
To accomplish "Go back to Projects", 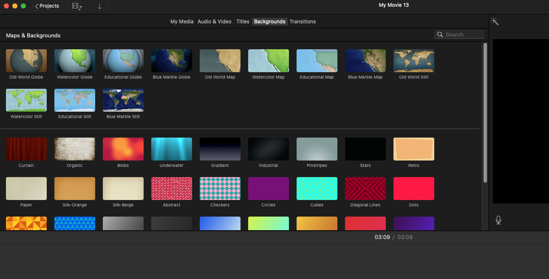I will [x=48, y=6].
